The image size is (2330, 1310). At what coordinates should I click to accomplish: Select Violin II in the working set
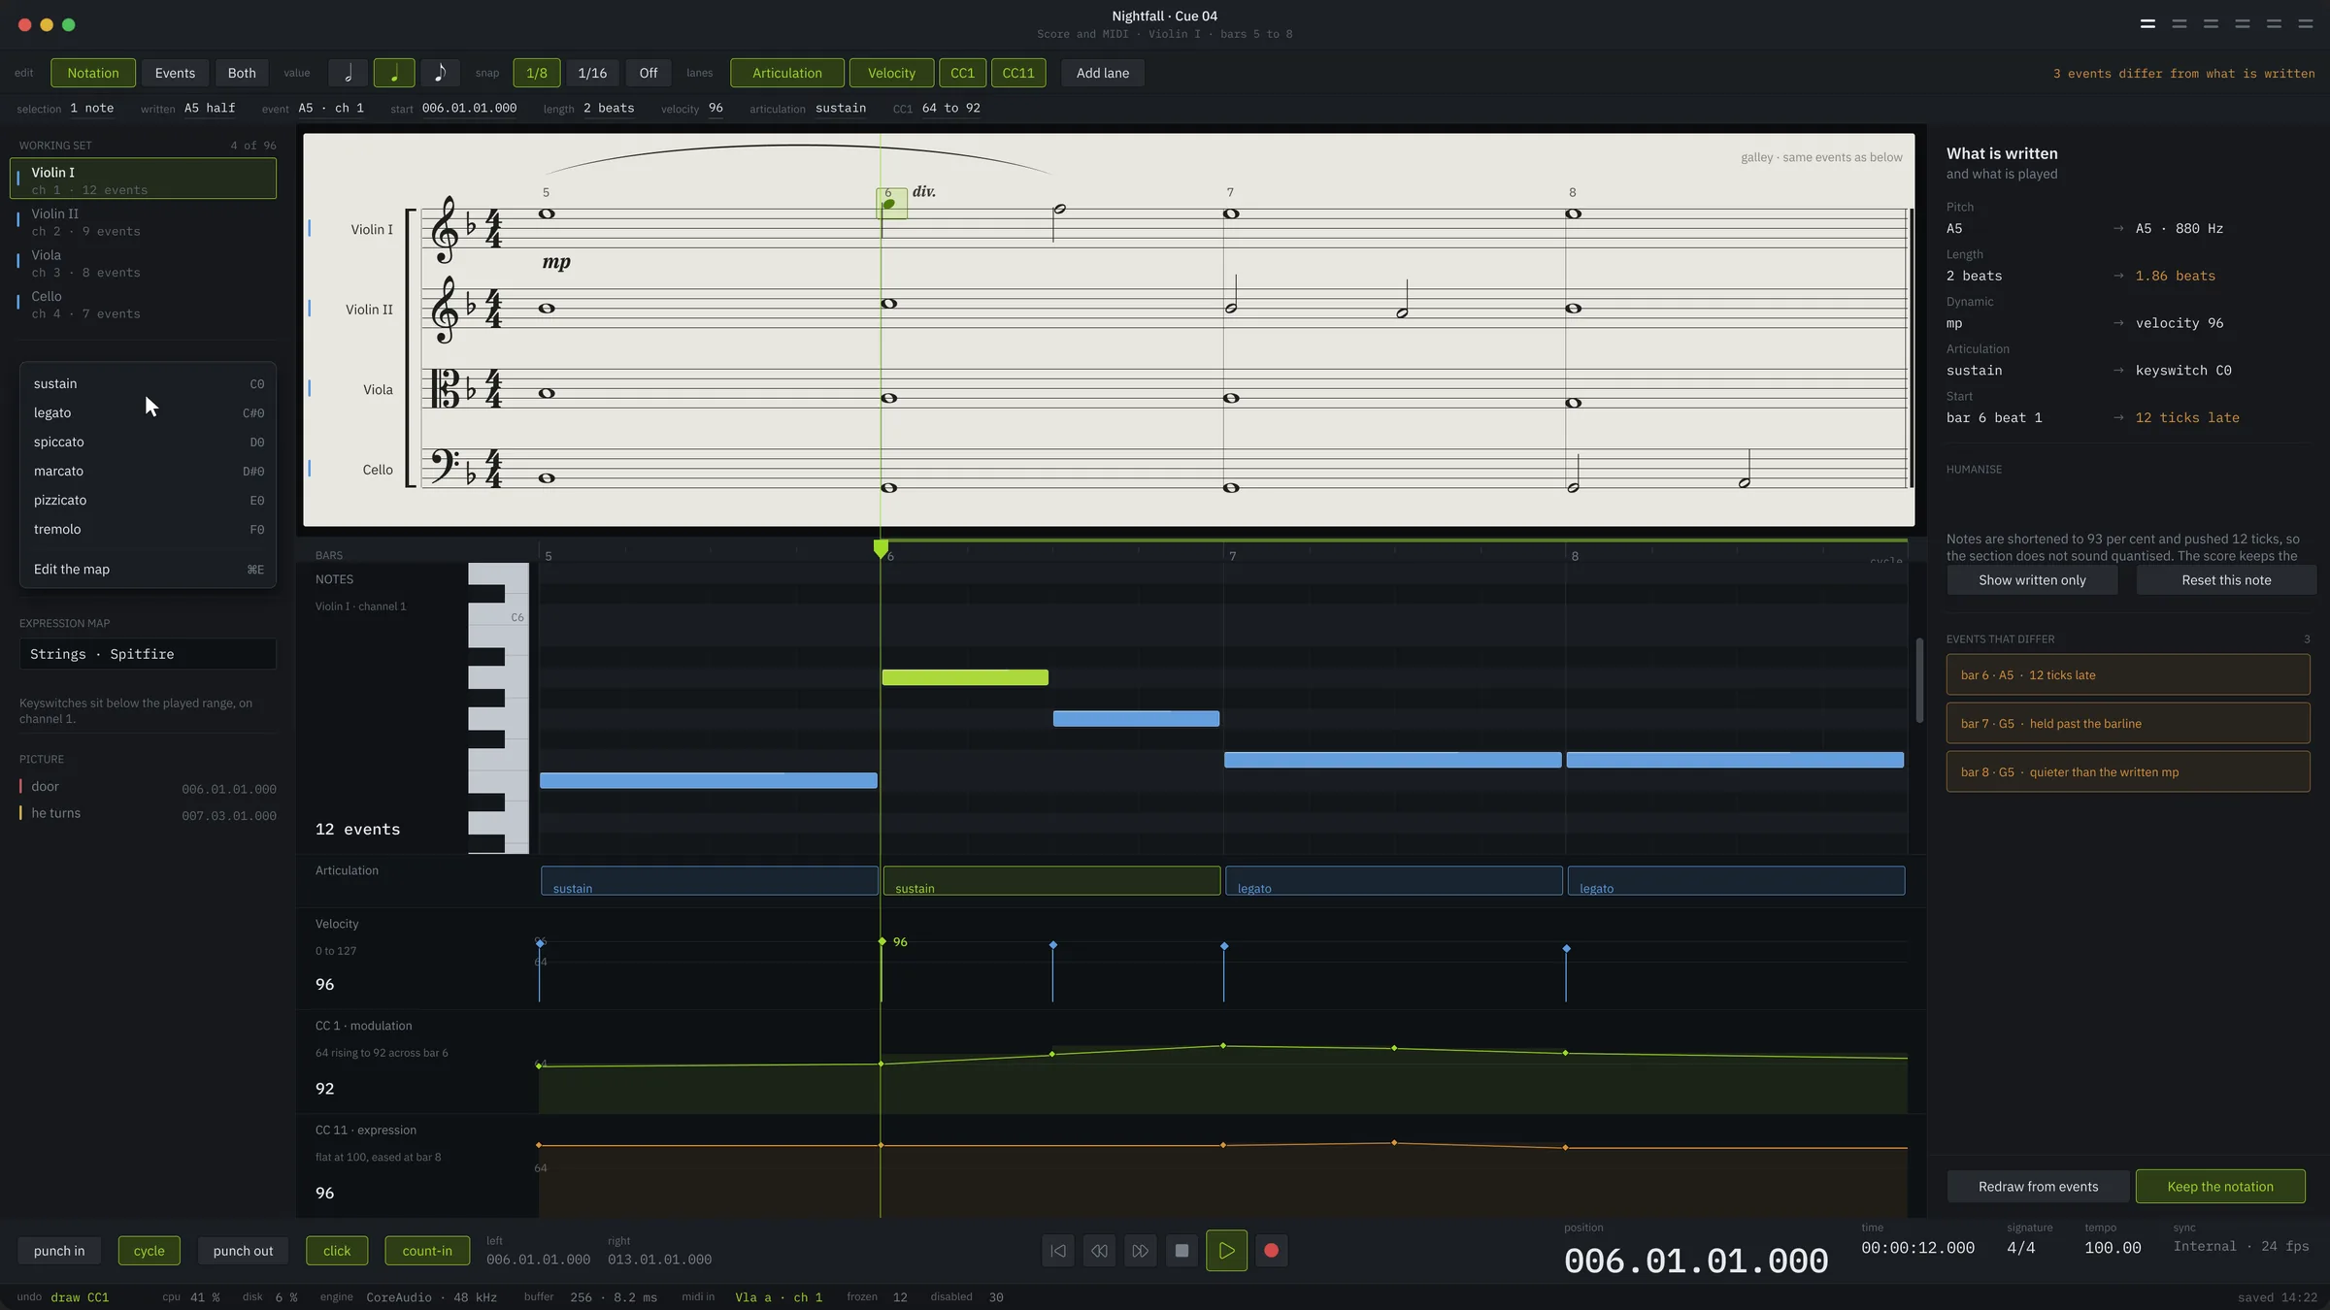(x=144, y=221)
